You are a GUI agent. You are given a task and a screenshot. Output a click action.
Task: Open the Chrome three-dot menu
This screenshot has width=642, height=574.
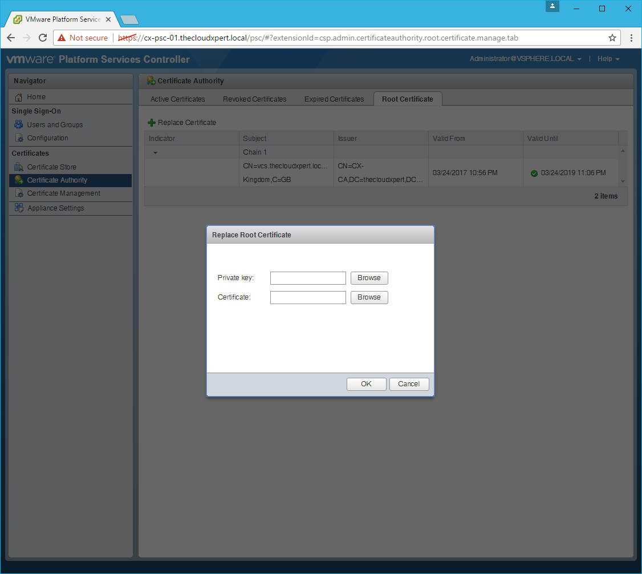point(631,38)
